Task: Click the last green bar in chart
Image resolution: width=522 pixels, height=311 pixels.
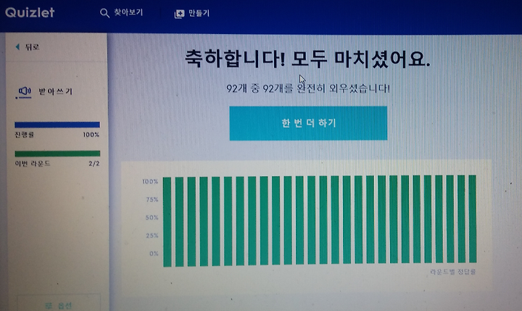Action: pos(473,219)
